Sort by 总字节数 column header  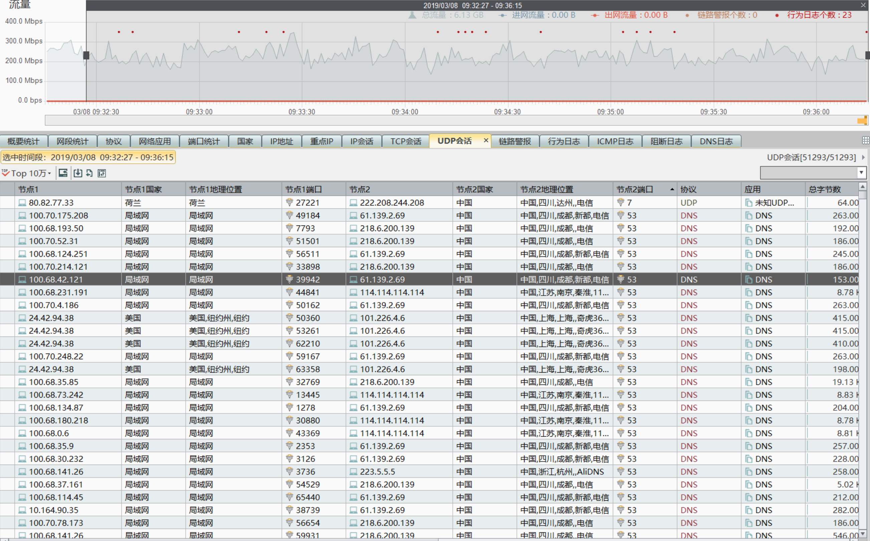point(832,189)
